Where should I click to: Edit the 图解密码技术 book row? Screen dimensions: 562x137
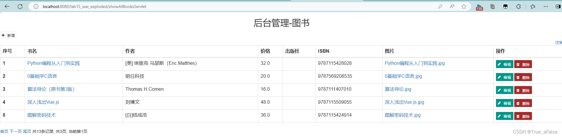(x=505, y=116)
